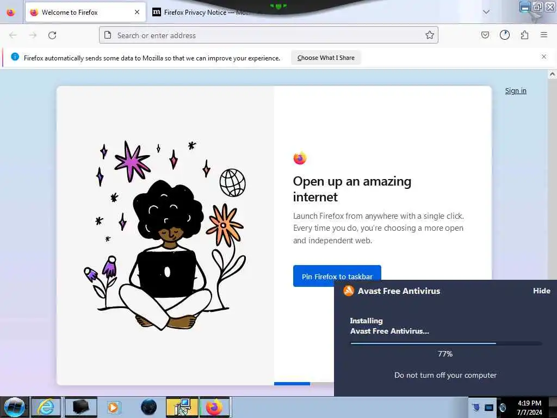Viewport: 557px width, 418px height.
Task: Open the Extensions puzzle icon
Action: [x=524, y=35]
